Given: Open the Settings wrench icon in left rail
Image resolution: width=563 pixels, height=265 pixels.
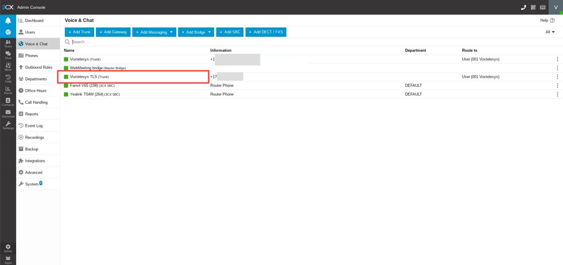Looking at the screenshot, I should click(8, 125).
